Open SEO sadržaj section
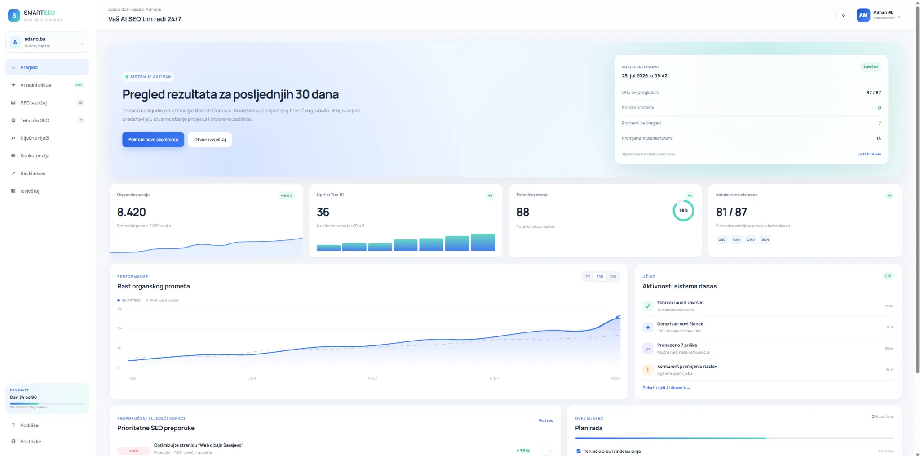This screenshot has height=456, width=920. pos(47,102)
